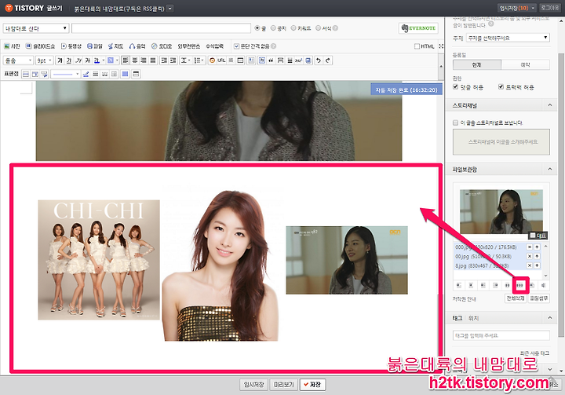Undo the last edit
Screen dimensions: 565x395
coord(319,60)
